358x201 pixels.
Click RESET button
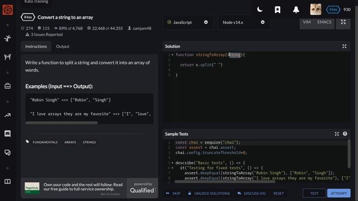tap(279, 194)
